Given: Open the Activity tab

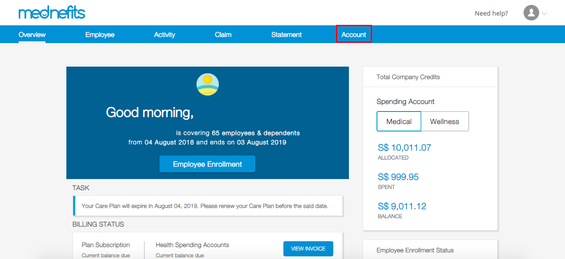Looking at the screenshot, I should pyautogui.click(x=164, y=35).
